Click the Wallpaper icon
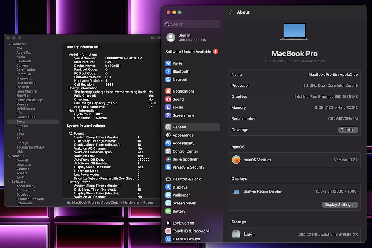This screenshot has width=372, height=248. click(168, 195)
